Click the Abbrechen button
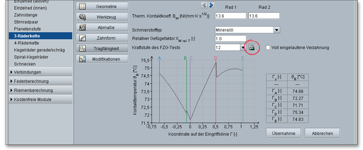Screen dimensions: 363x150 pos(322,134)
